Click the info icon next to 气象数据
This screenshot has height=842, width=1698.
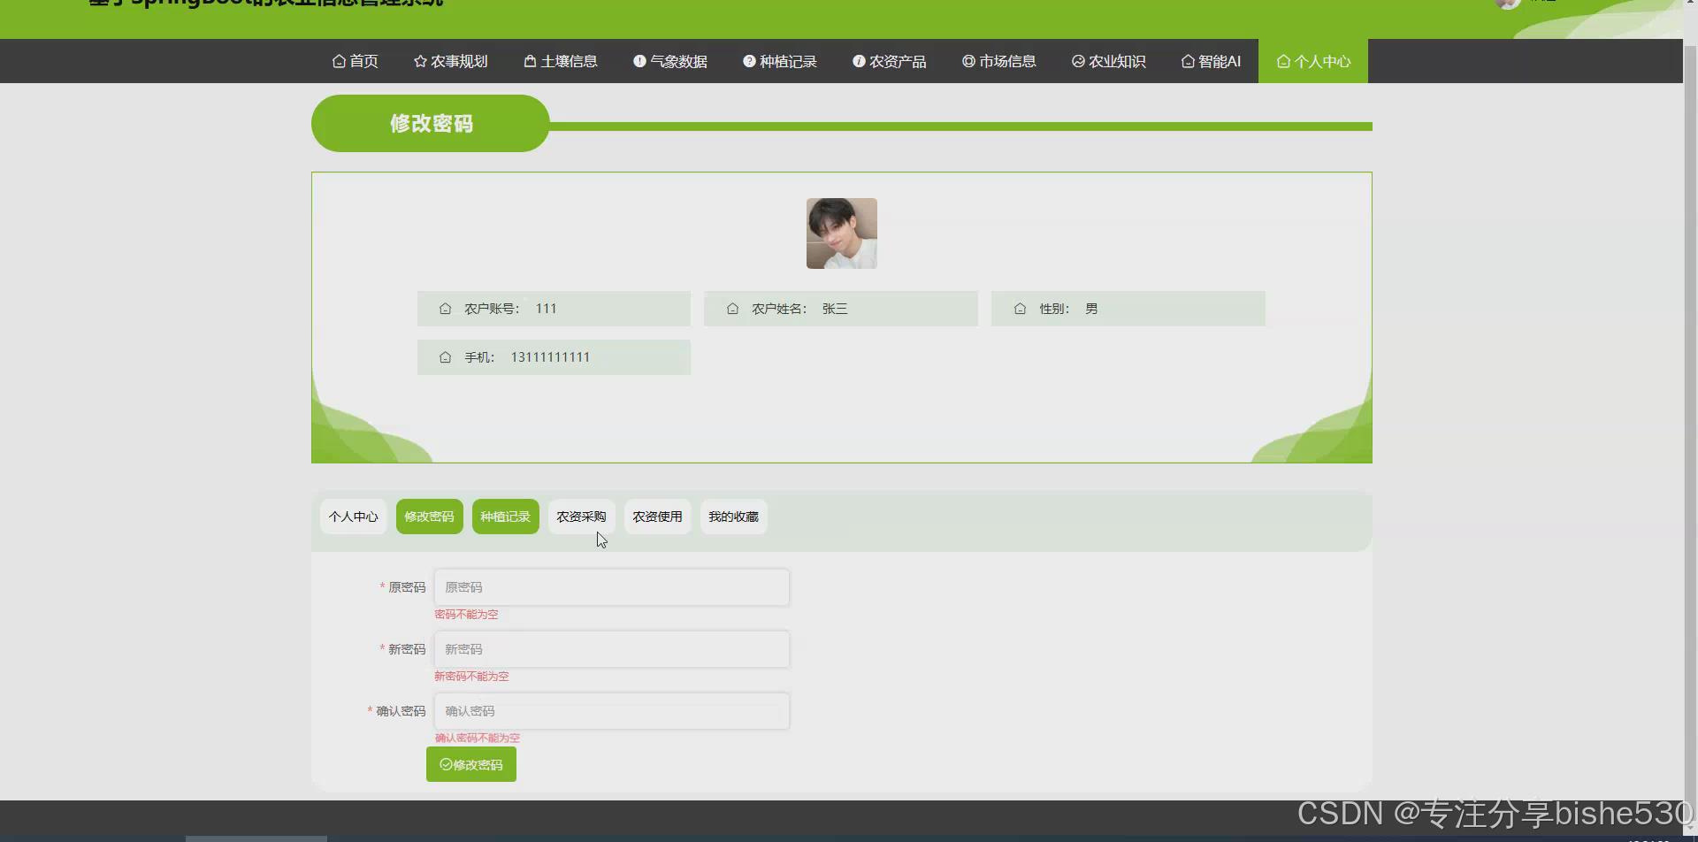click(x=639, y=61)
